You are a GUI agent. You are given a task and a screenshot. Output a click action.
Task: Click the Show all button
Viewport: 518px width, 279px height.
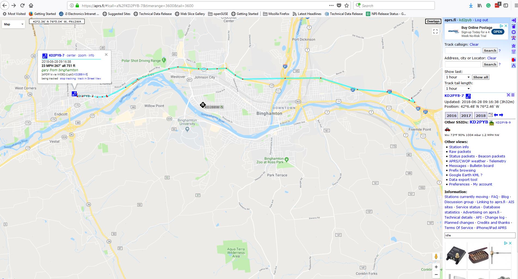(480, 77)
